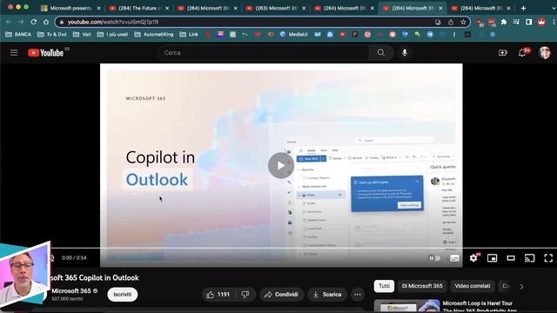The height and width of the screenshot is (313, 557).
Task: Start voice search with the microphone
Action: (x=404, y=53)
